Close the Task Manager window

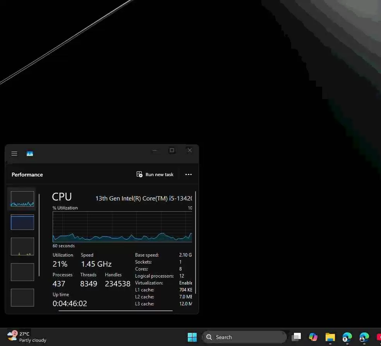tap(190, 150)
